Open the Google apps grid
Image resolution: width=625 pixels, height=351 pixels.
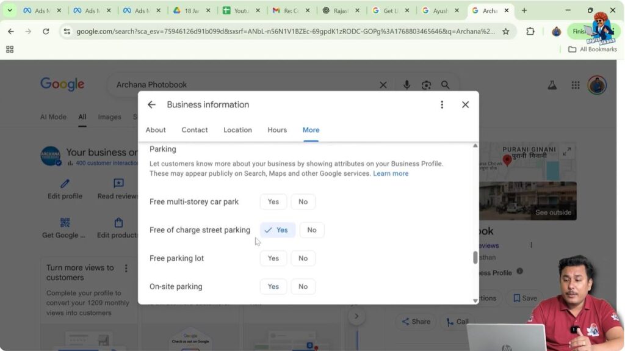click(x=575, y=85)
